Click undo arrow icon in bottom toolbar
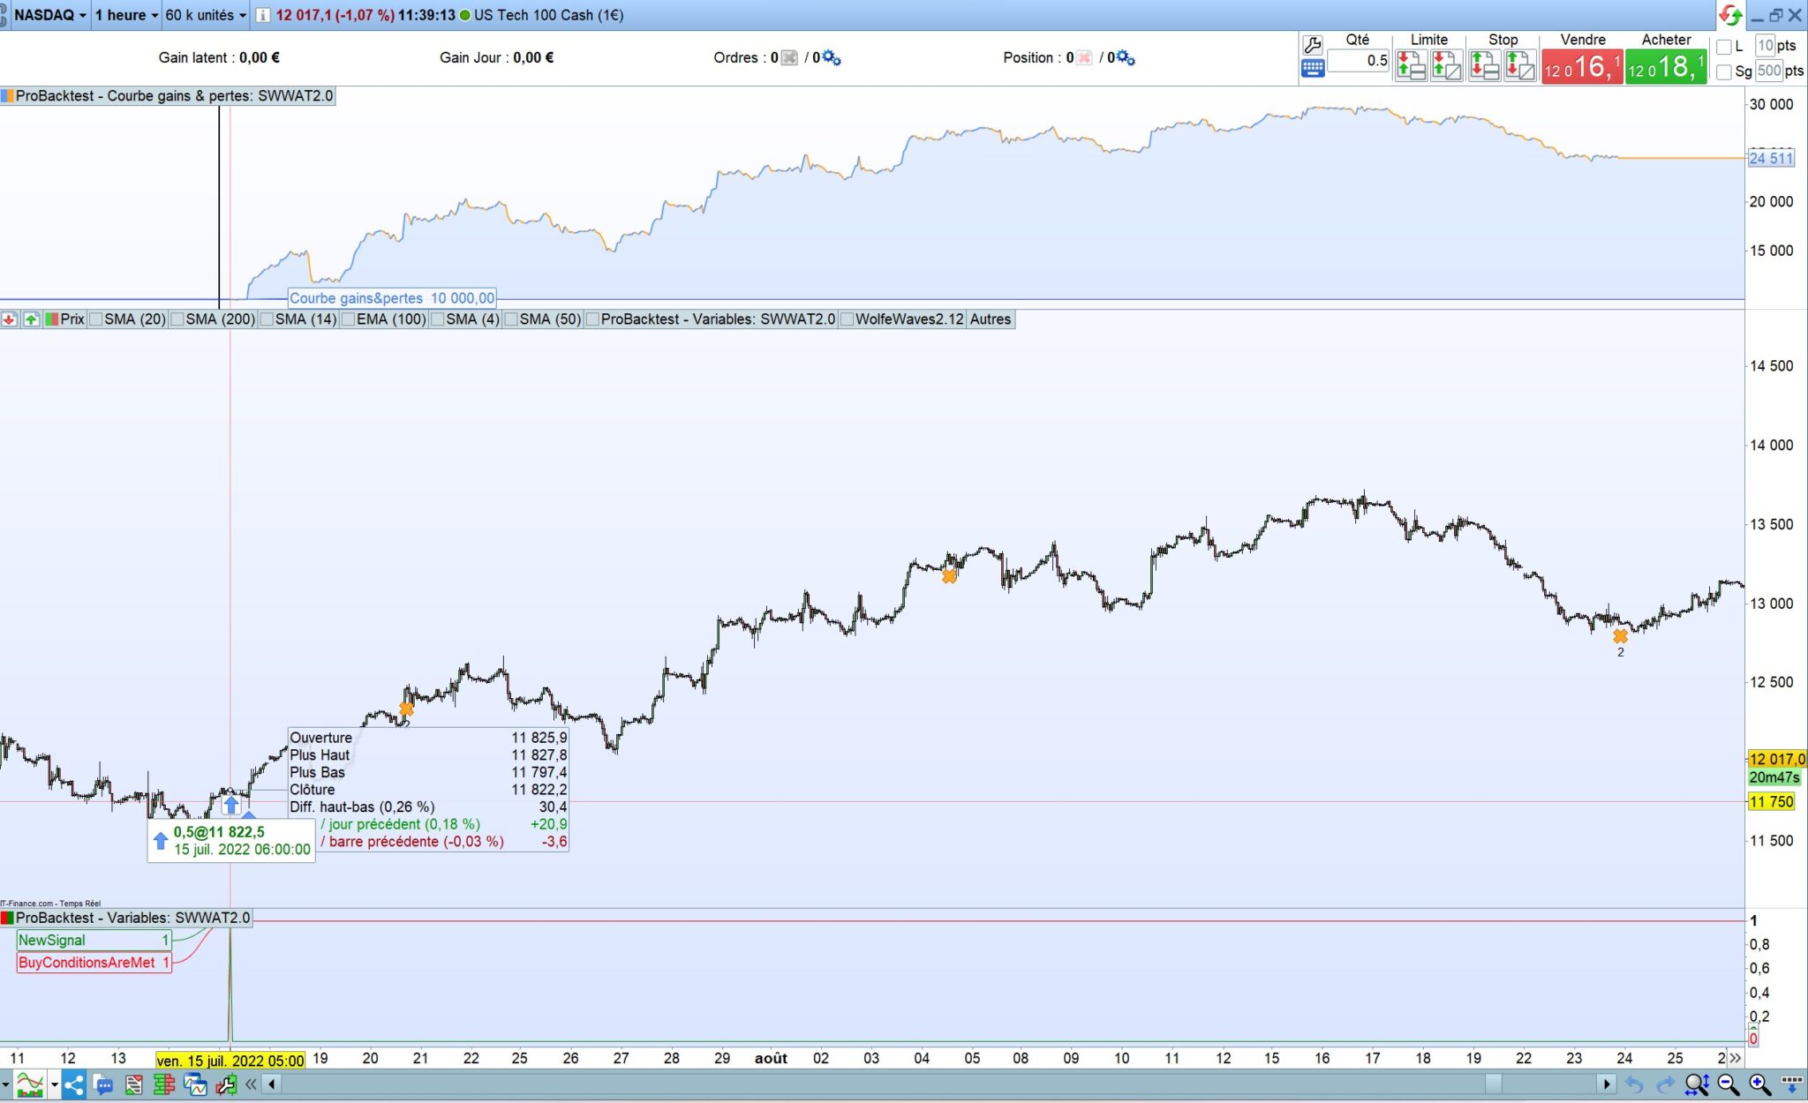Screen dimensions: 1808x1103 (1634, 1084)
